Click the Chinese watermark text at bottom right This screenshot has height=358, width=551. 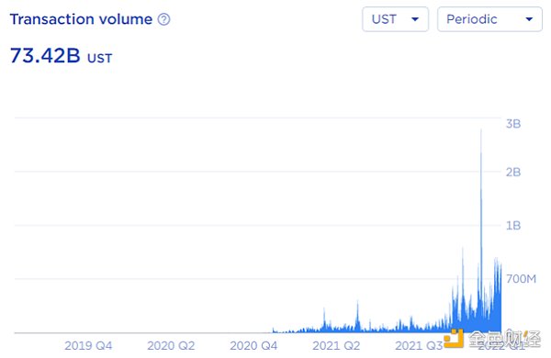[x=504, y=339]
